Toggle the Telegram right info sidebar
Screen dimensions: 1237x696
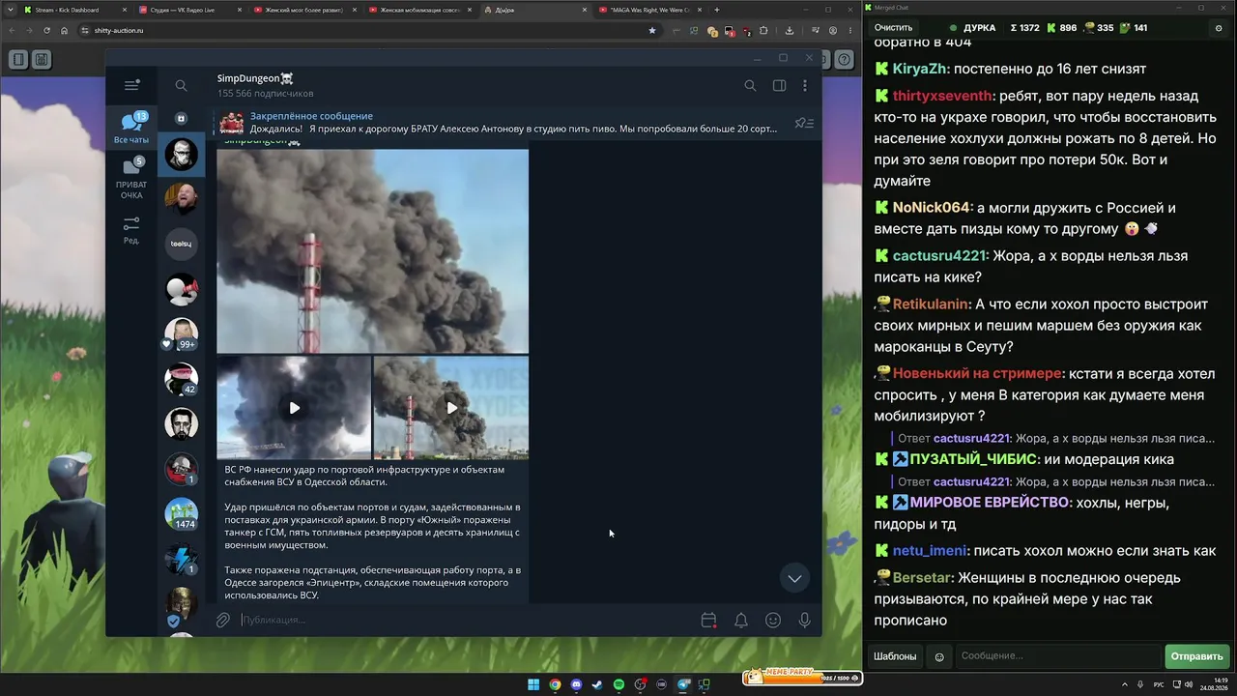click(779, 85)
